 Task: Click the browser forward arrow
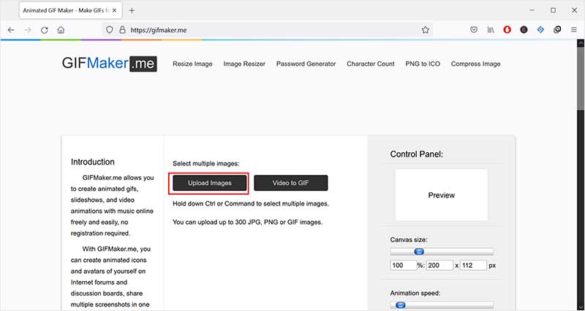pos(28,30)
